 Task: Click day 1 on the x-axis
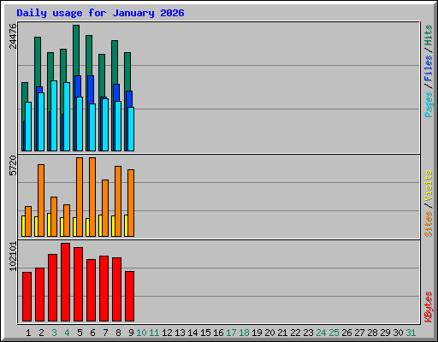pos(28,333)
